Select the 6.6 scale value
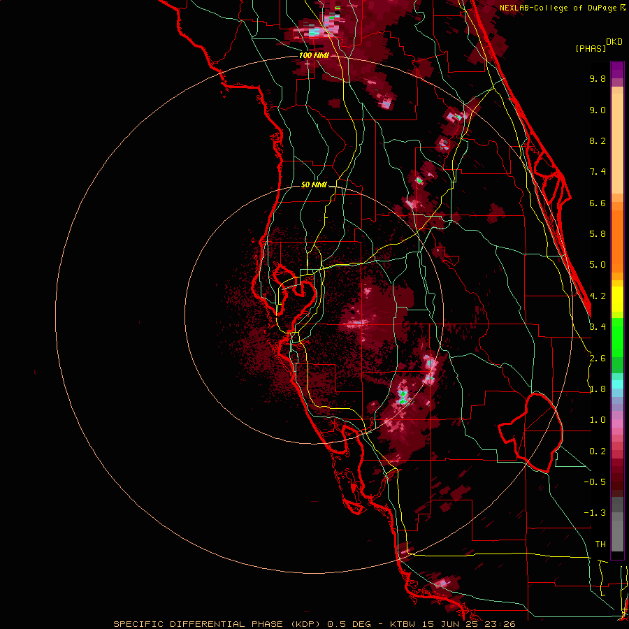The height and width of the screenshot is (629, 629). pyautogui.click(x=598, y=203)
